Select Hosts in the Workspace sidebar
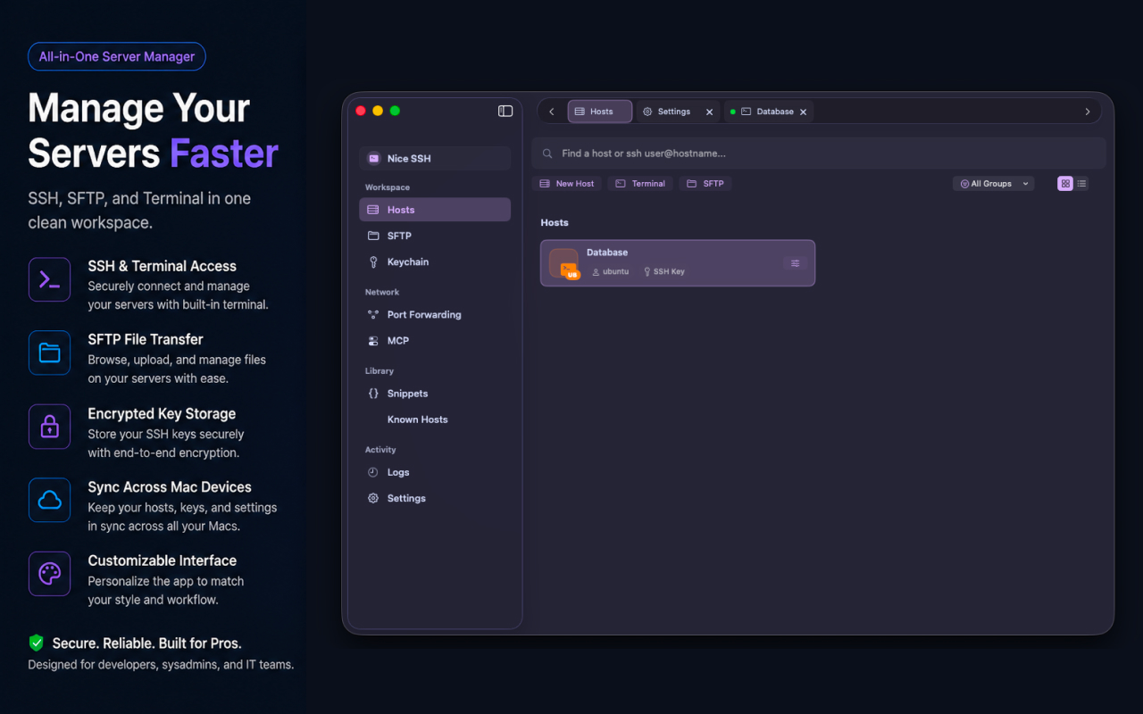 tap(435, 210)
